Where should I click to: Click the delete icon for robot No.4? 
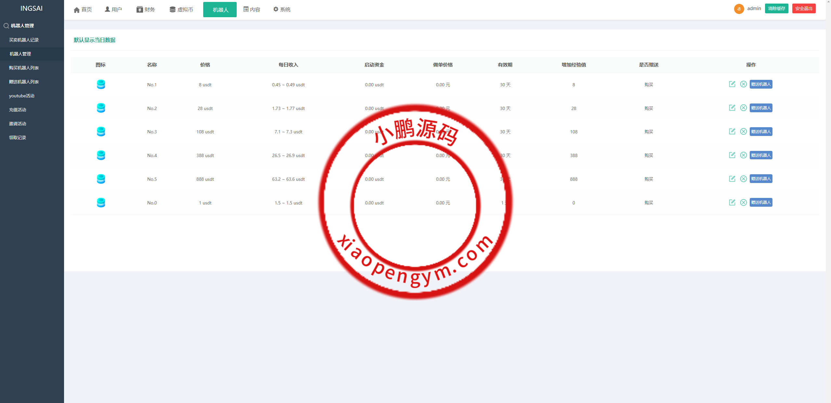(743, 155)
